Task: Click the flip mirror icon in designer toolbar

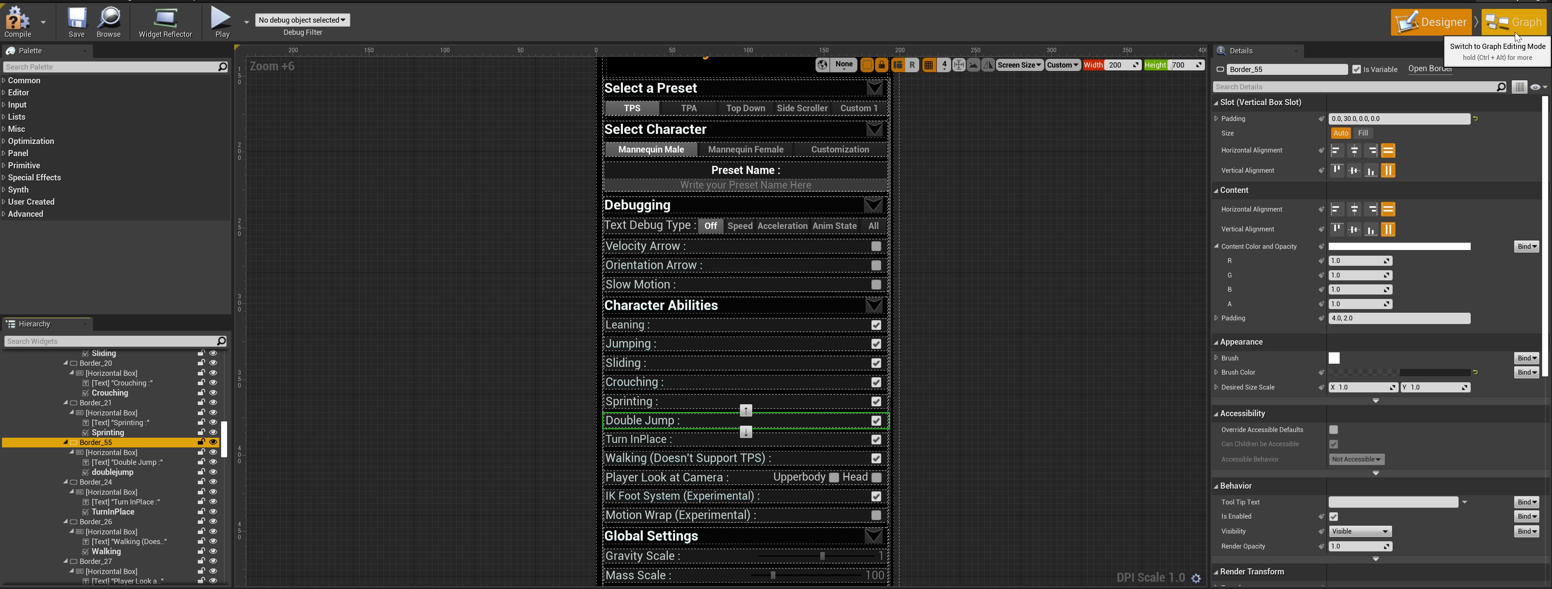Action: (988, 65)
